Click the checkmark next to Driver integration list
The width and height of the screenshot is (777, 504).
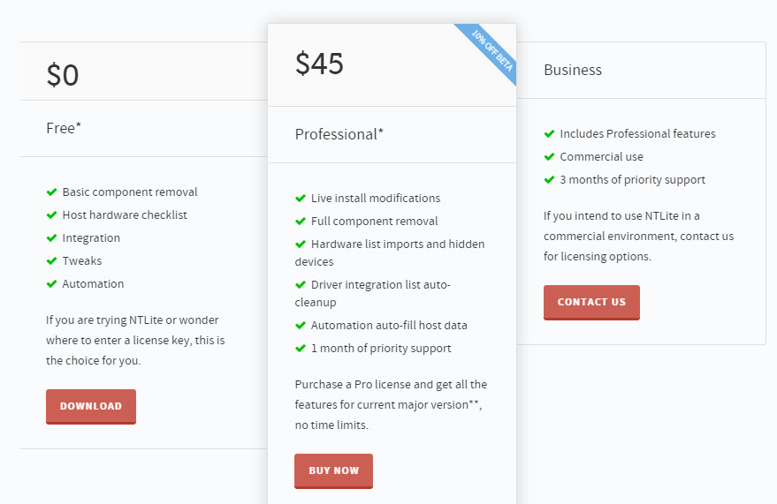click(301, 285)
